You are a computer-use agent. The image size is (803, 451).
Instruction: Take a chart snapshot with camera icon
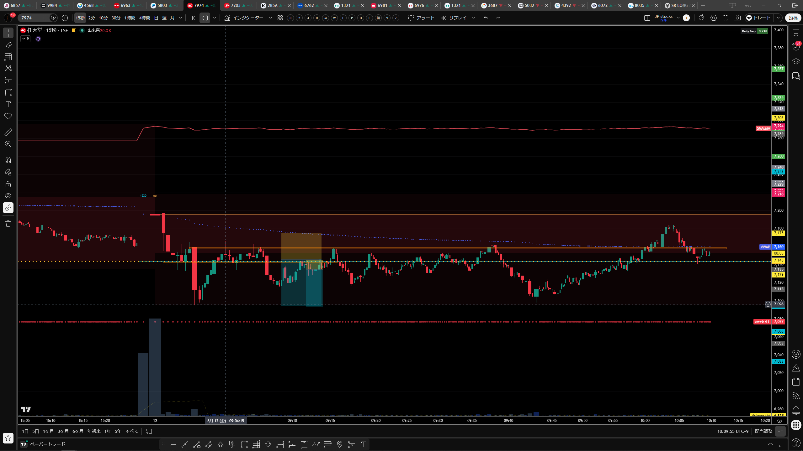[x=737, y=18]
